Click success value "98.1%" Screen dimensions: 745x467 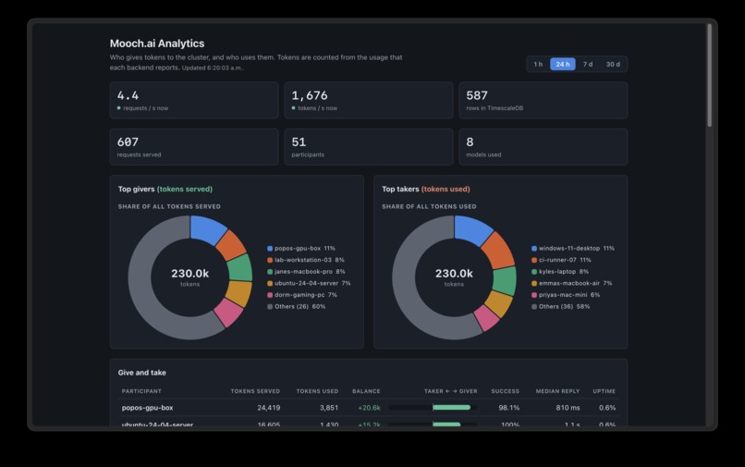click(x=509, y=408)
